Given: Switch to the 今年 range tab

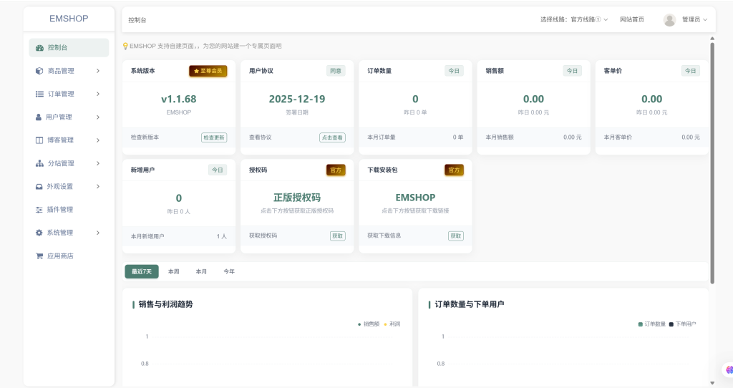Looking at the screenshot, I should (228, 271).
